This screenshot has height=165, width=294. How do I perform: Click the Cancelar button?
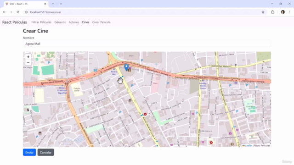45,152
